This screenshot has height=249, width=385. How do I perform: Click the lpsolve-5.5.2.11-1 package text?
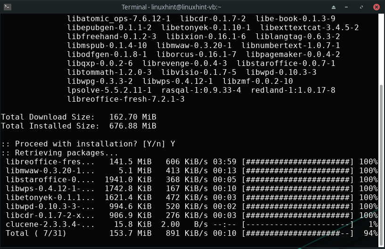click(109, 90)
